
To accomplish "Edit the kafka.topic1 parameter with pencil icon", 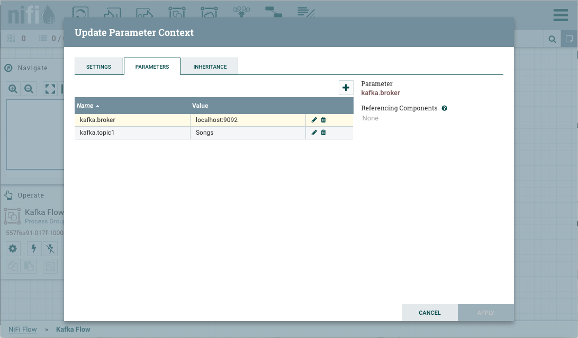I will coord(314,133).
